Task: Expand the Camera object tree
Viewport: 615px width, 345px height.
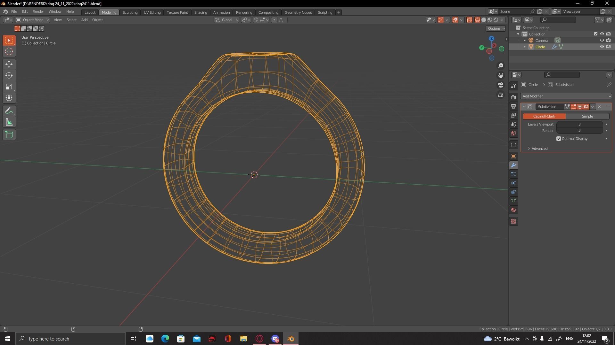Action: [525, 40]
